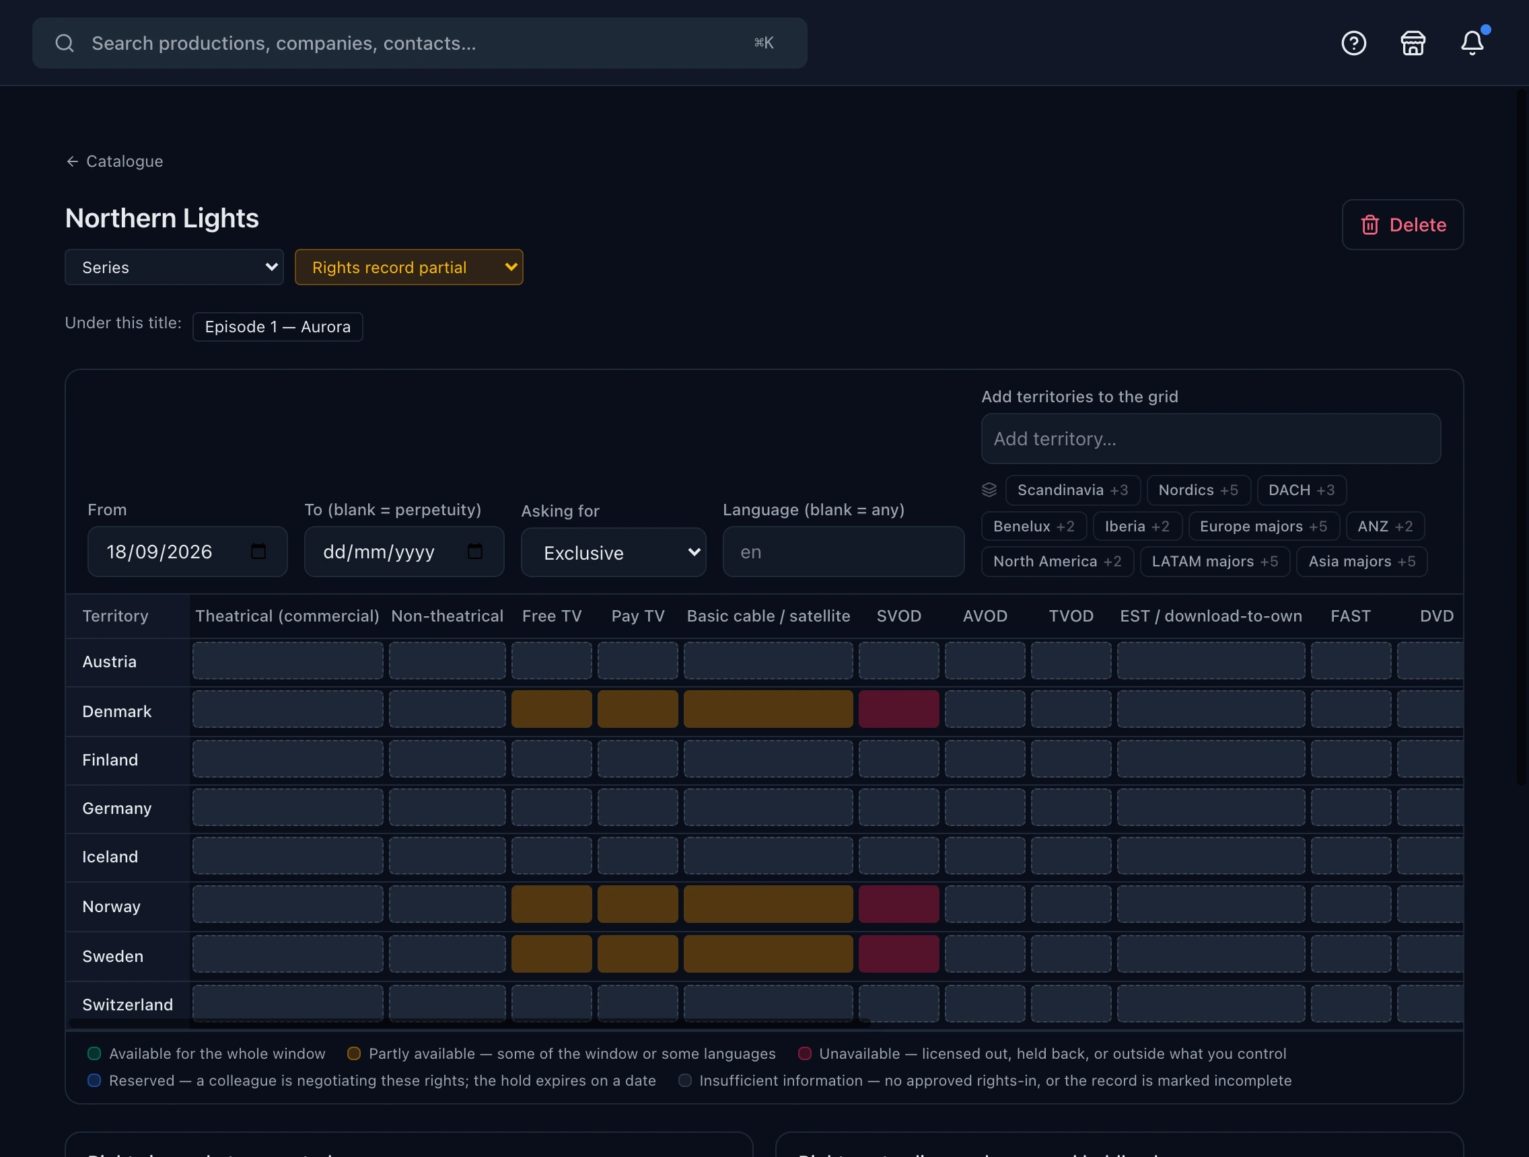1529x1157 pixels.
Task: Add the North America +2 group
Action: click(1058, 562)
